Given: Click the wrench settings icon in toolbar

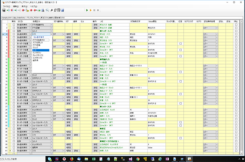Looking at the screenshot, I should click(x=52, y=10).
